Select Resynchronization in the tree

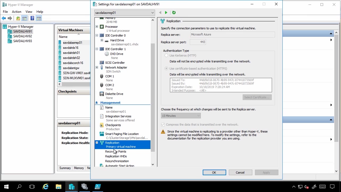(x=117, y=161)
